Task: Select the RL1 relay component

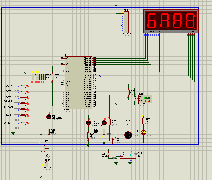Action: tap(128, 154)
